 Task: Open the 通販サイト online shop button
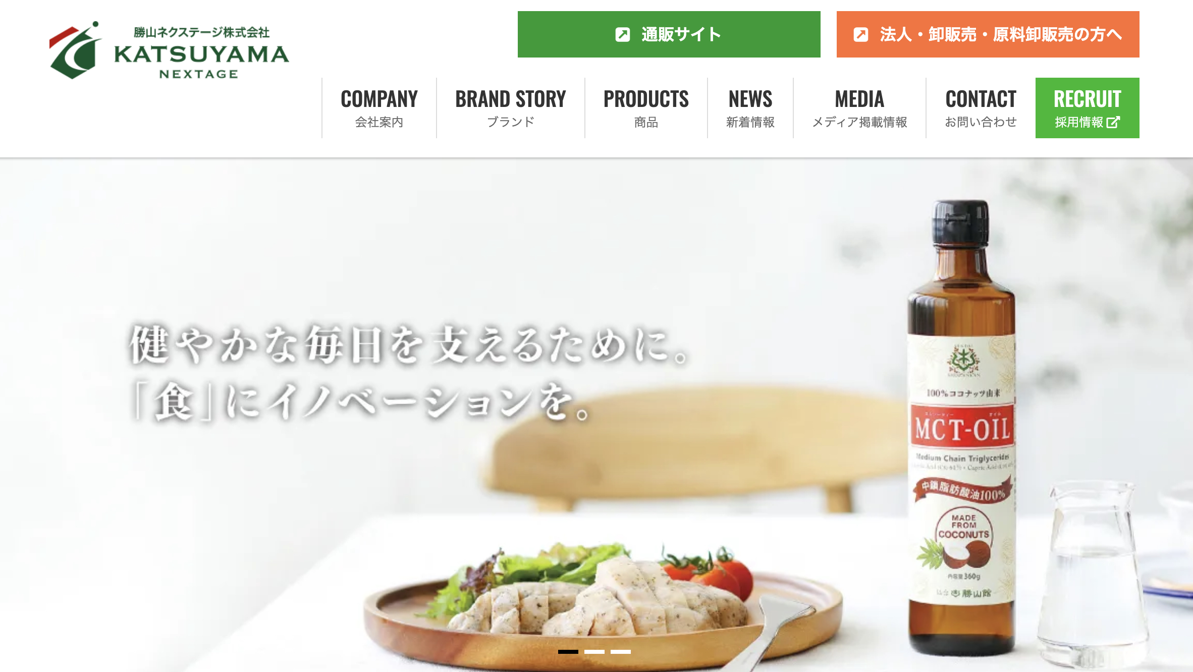[x=669, y=34]
